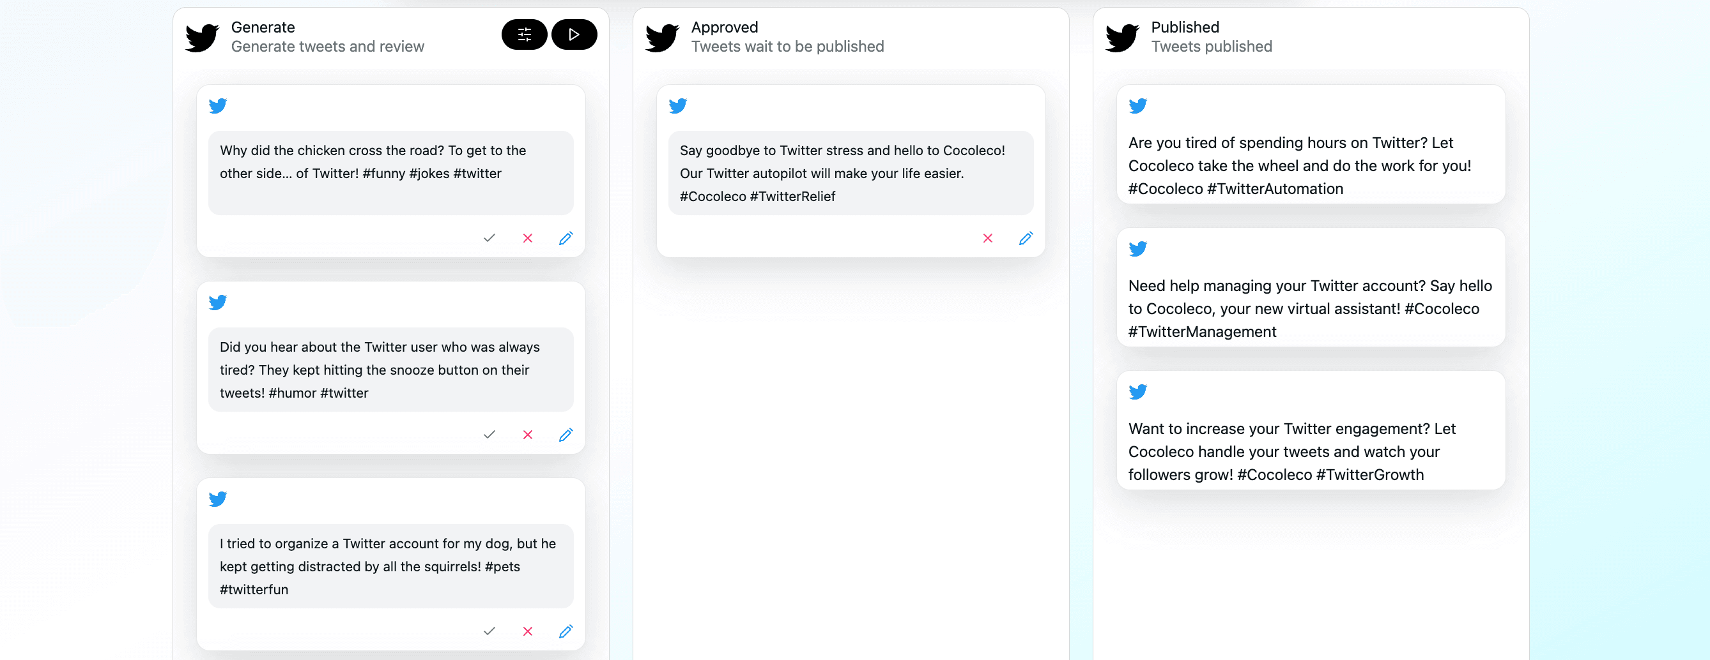Click the Twitter logo beside Approved header
This screenshot has width=1710, height=660.
click(x=662, y=37)
